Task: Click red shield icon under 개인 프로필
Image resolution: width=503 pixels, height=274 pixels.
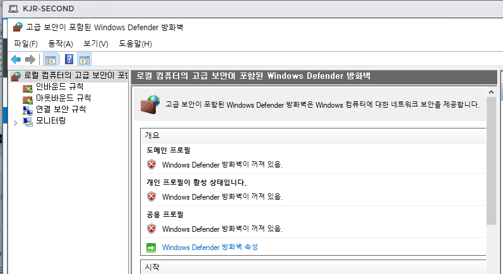Action: coord(151,197)
